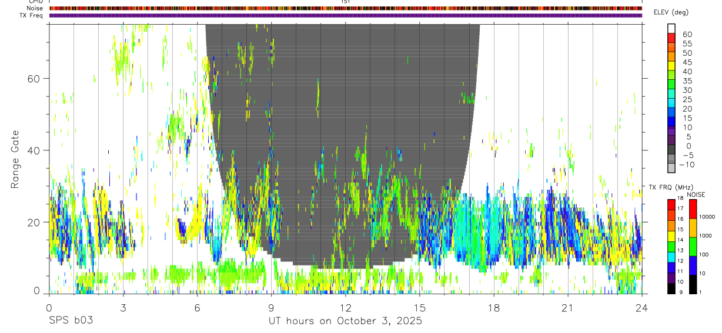
Task: Click the purple TX Freq strip above the plot
Action: (x=345, y=15)
